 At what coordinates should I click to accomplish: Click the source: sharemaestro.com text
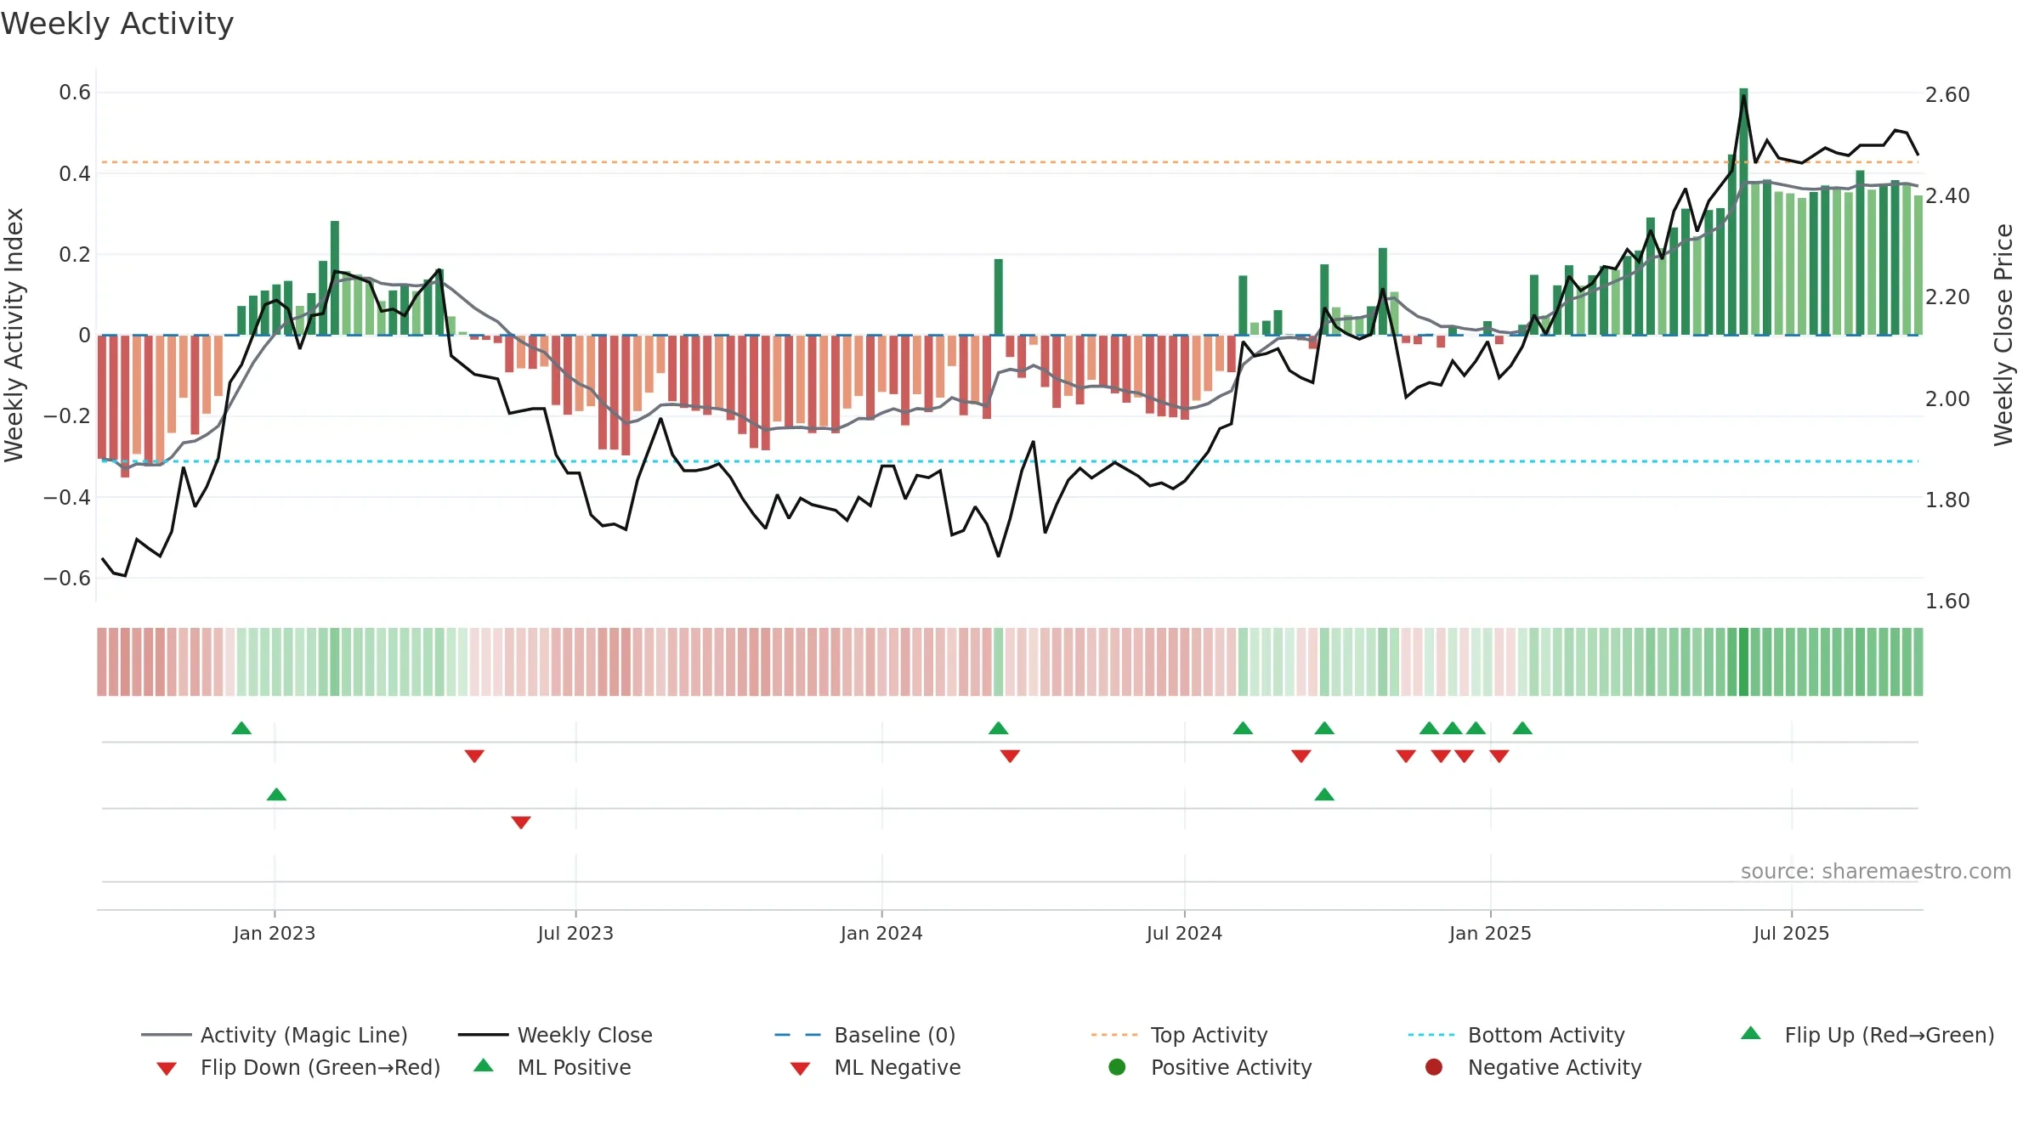click(1876, 872)
